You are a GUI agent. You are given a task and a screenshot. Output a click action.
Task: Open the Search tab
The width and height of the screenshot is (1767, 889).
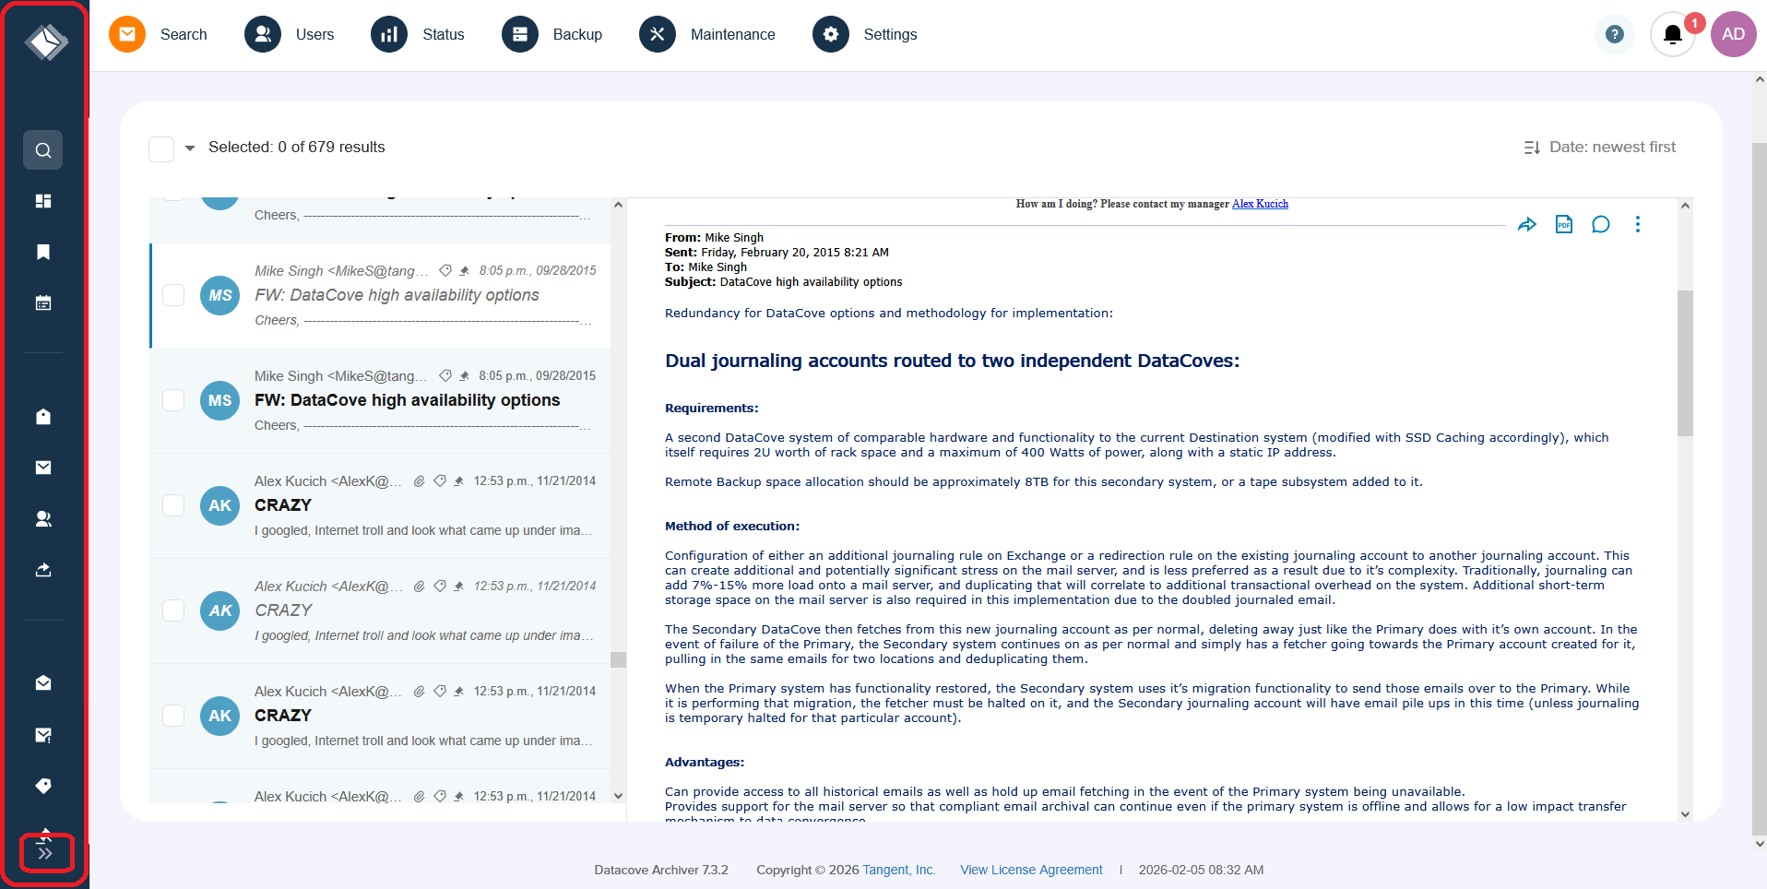(x=158, y=34)
